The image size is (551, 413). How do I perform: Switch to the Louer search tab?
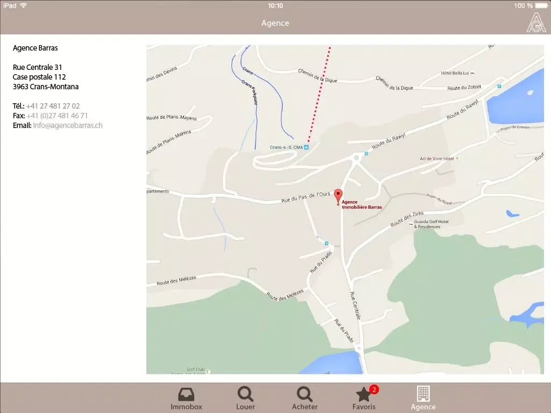245,398
